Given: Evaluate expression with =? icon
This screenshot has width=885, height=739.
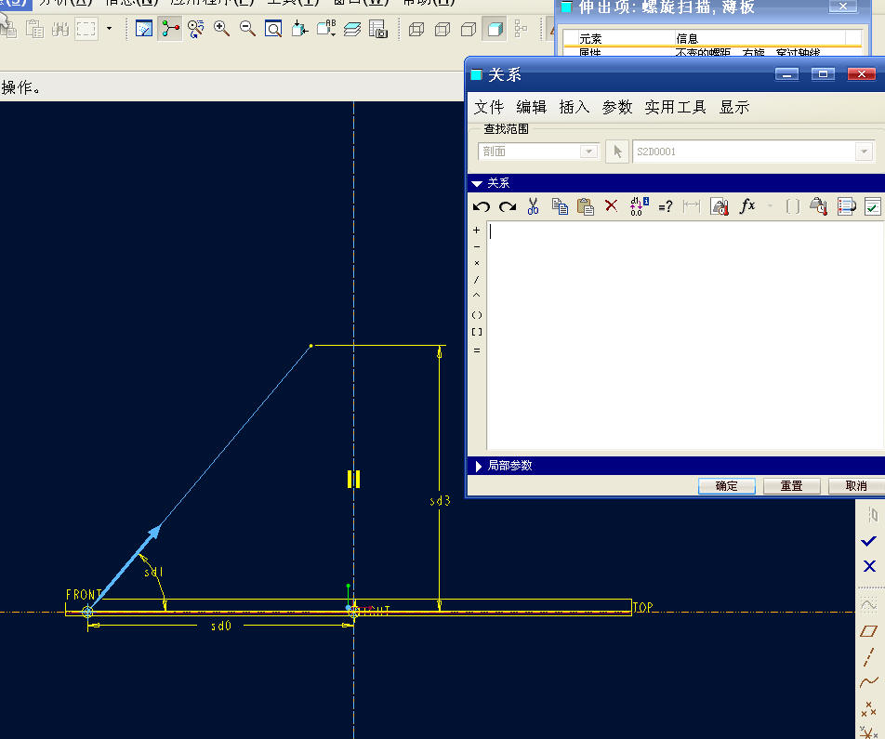Looking at the screenshot, I should point(666,206).
